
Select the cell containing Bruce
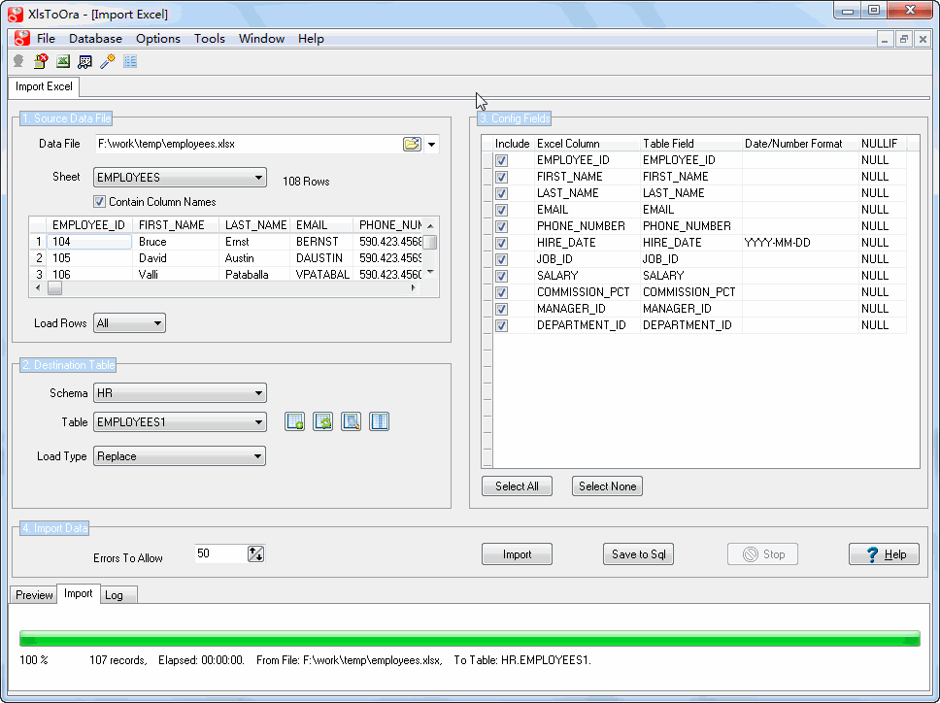176,242
